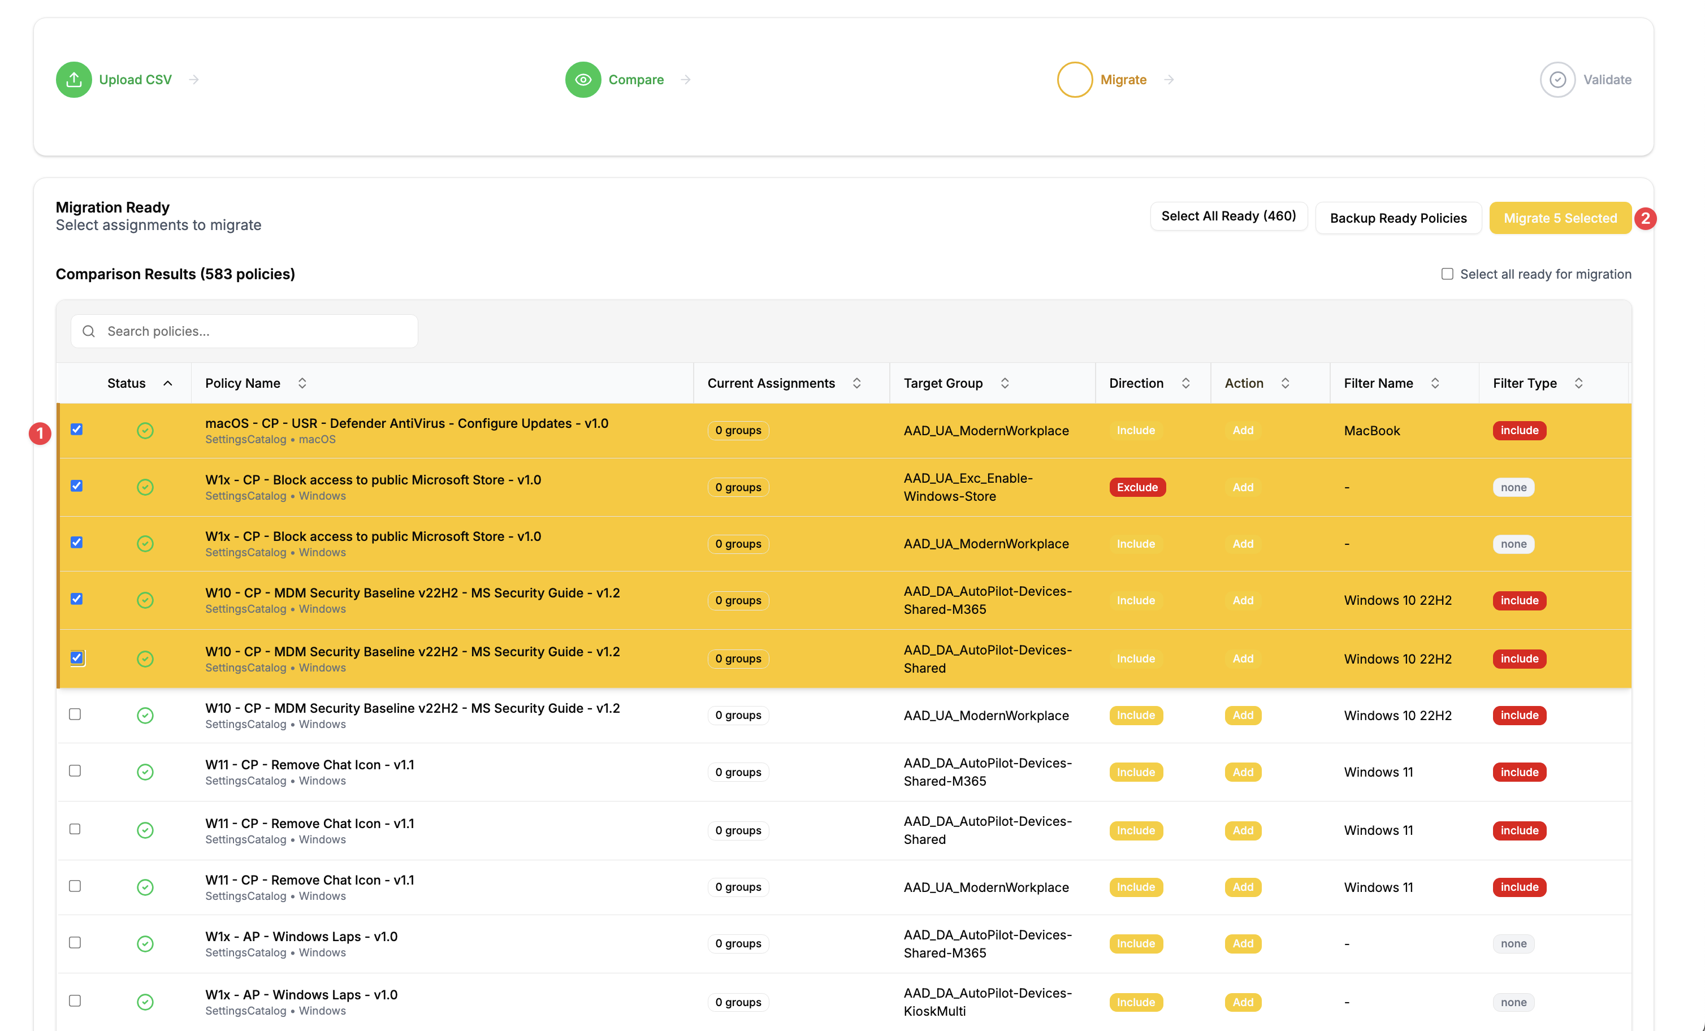
Task: Click the status check icon on Defender AntiVirus row
Action: pyautogui.click(x=145, y=430)
